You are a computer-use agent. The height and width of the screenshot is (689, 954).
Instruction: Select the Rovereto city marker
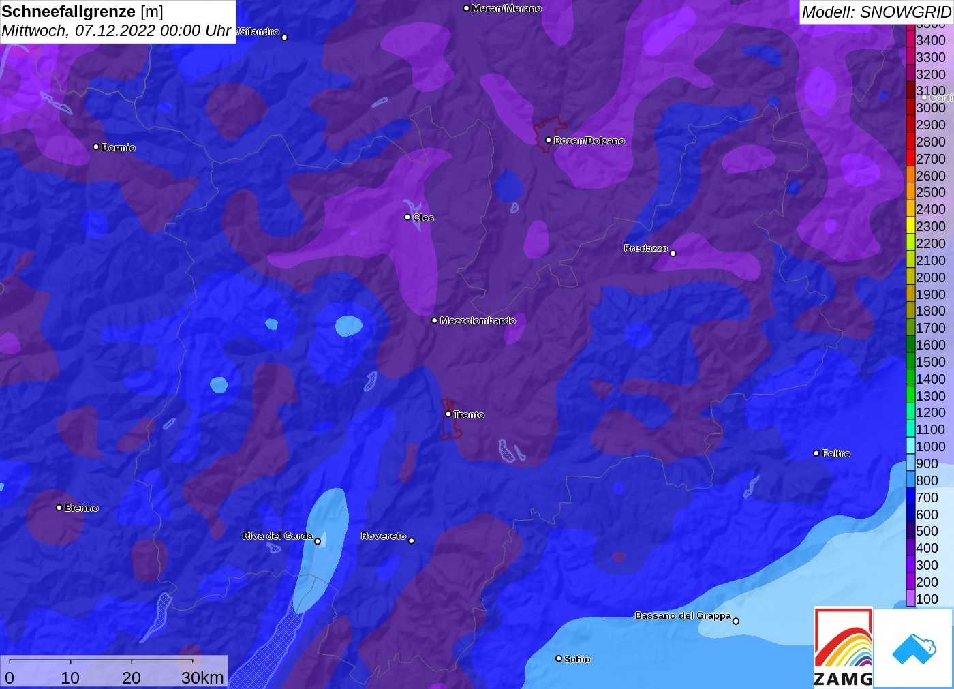[x=412, y=541]
